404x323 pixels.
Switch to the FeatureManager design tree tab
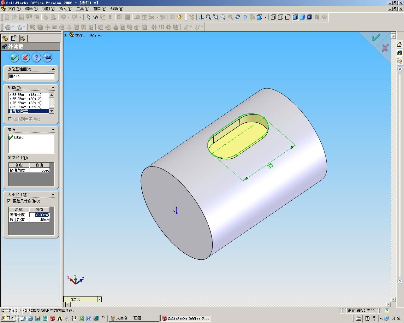tap(5, 38)
